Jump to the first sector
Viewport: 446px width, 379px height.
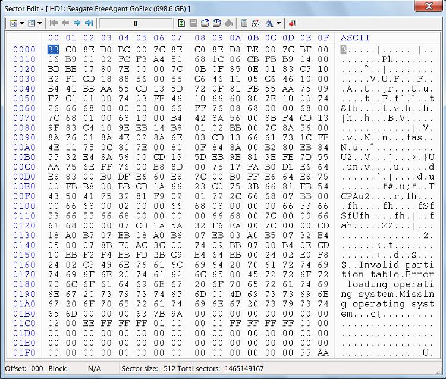click(54, 23)
